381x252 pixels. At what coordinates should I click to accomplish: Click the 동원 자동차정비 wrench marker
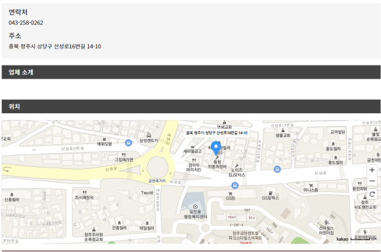pos(217,157)
